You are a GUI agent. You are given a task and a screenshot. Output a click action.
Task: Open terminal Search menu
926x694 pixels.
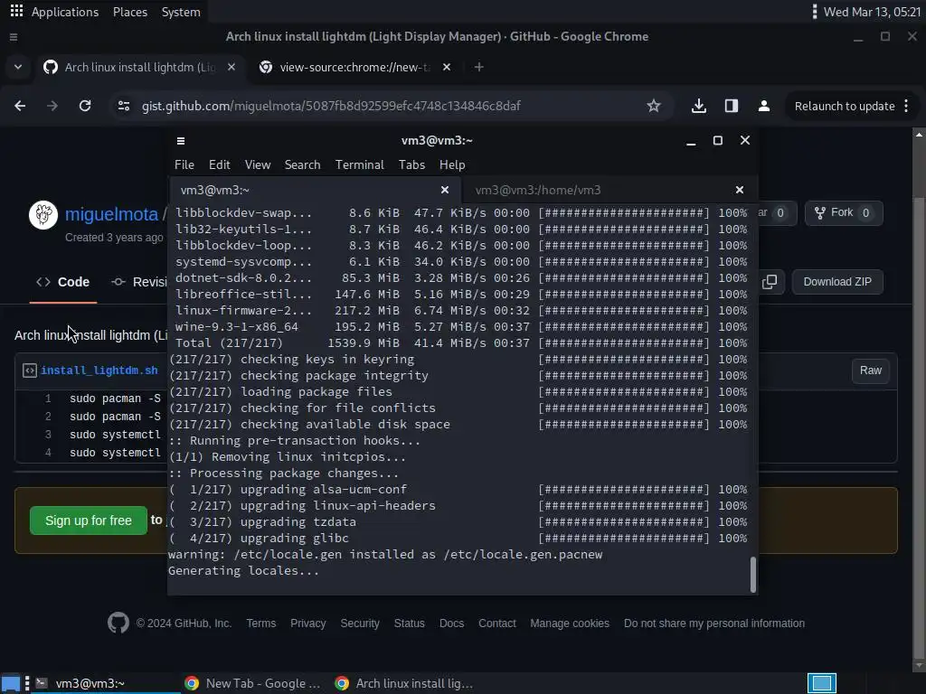pyautogui.click(x=302, y=165)
